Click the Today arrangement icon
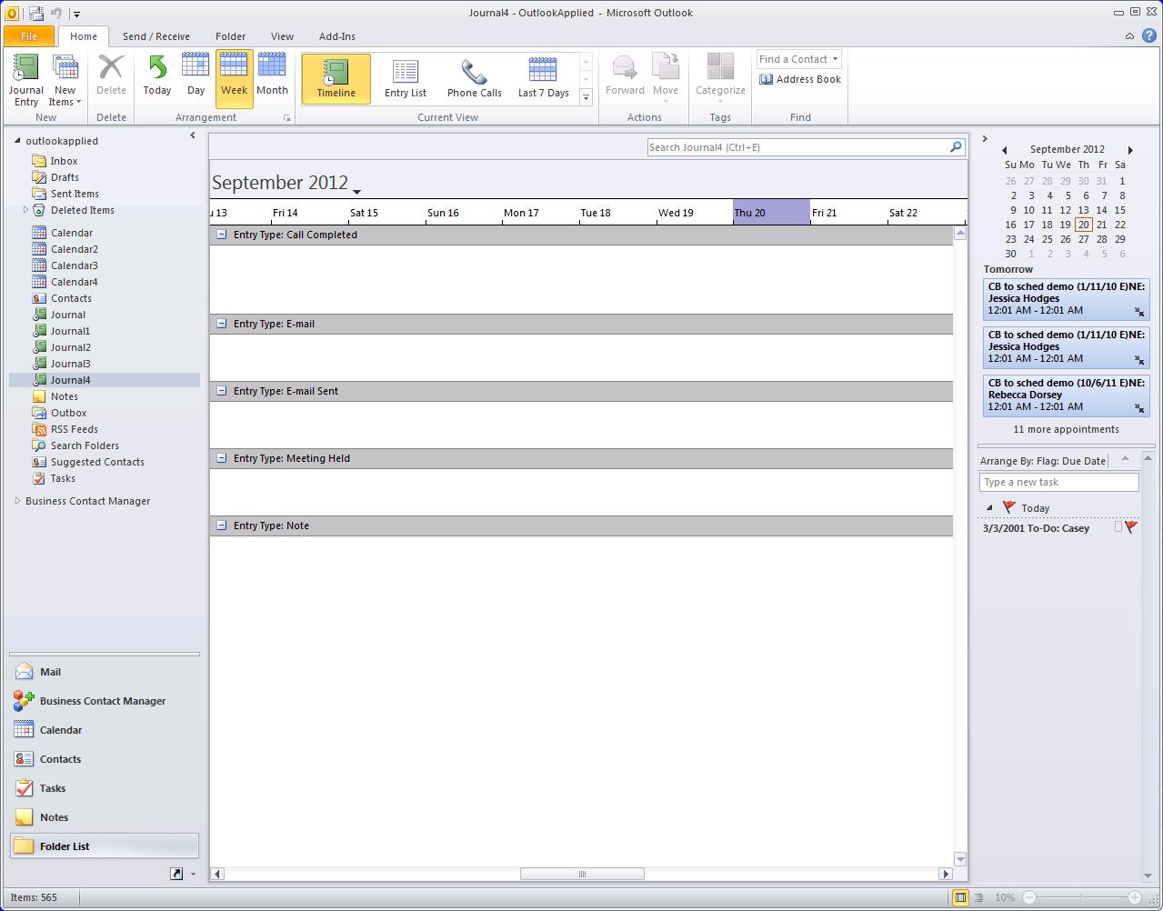The width and height of the screenshot is (1163, 911). click(157, 76)
